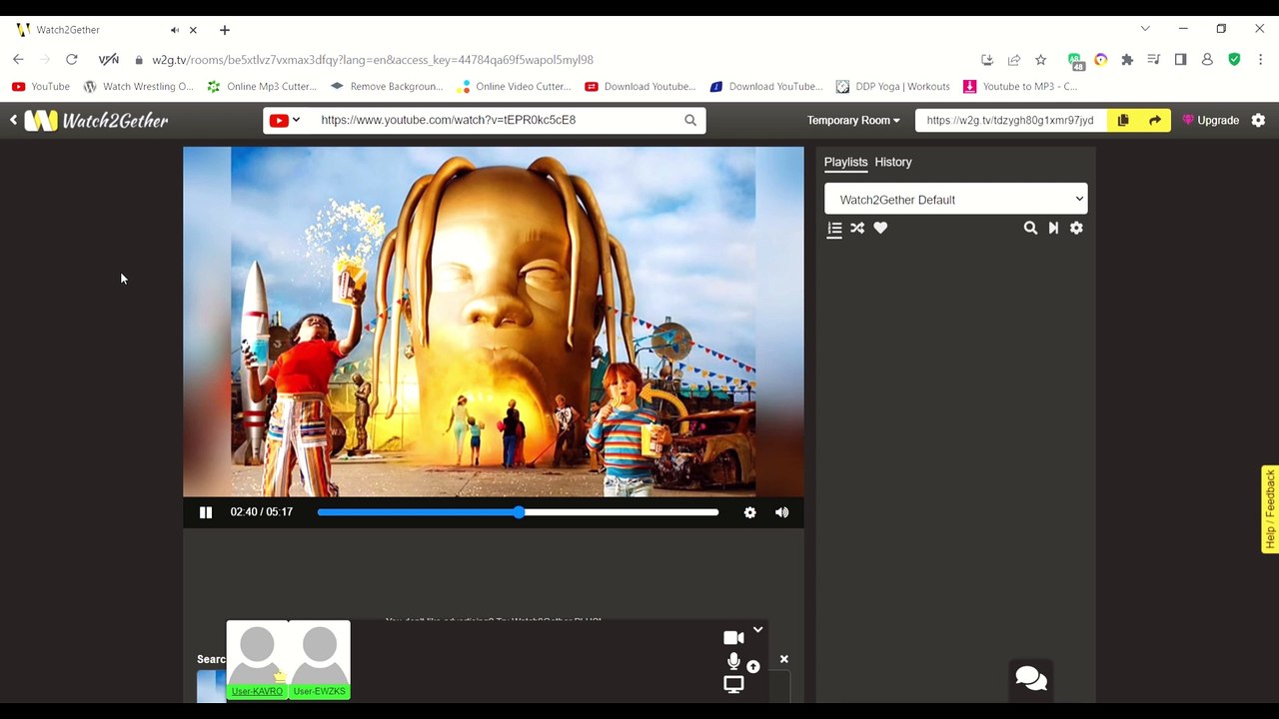
Task: Click the browser back button
Action: 18,60
